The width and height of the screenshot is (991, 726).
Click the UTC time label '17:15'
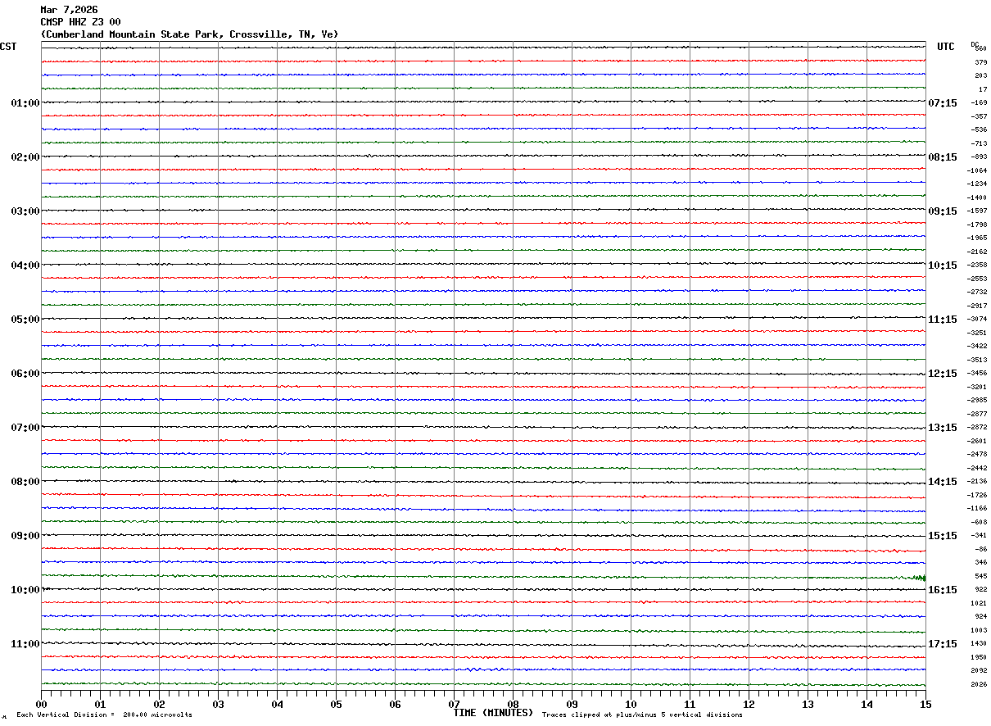pos(943,644)
